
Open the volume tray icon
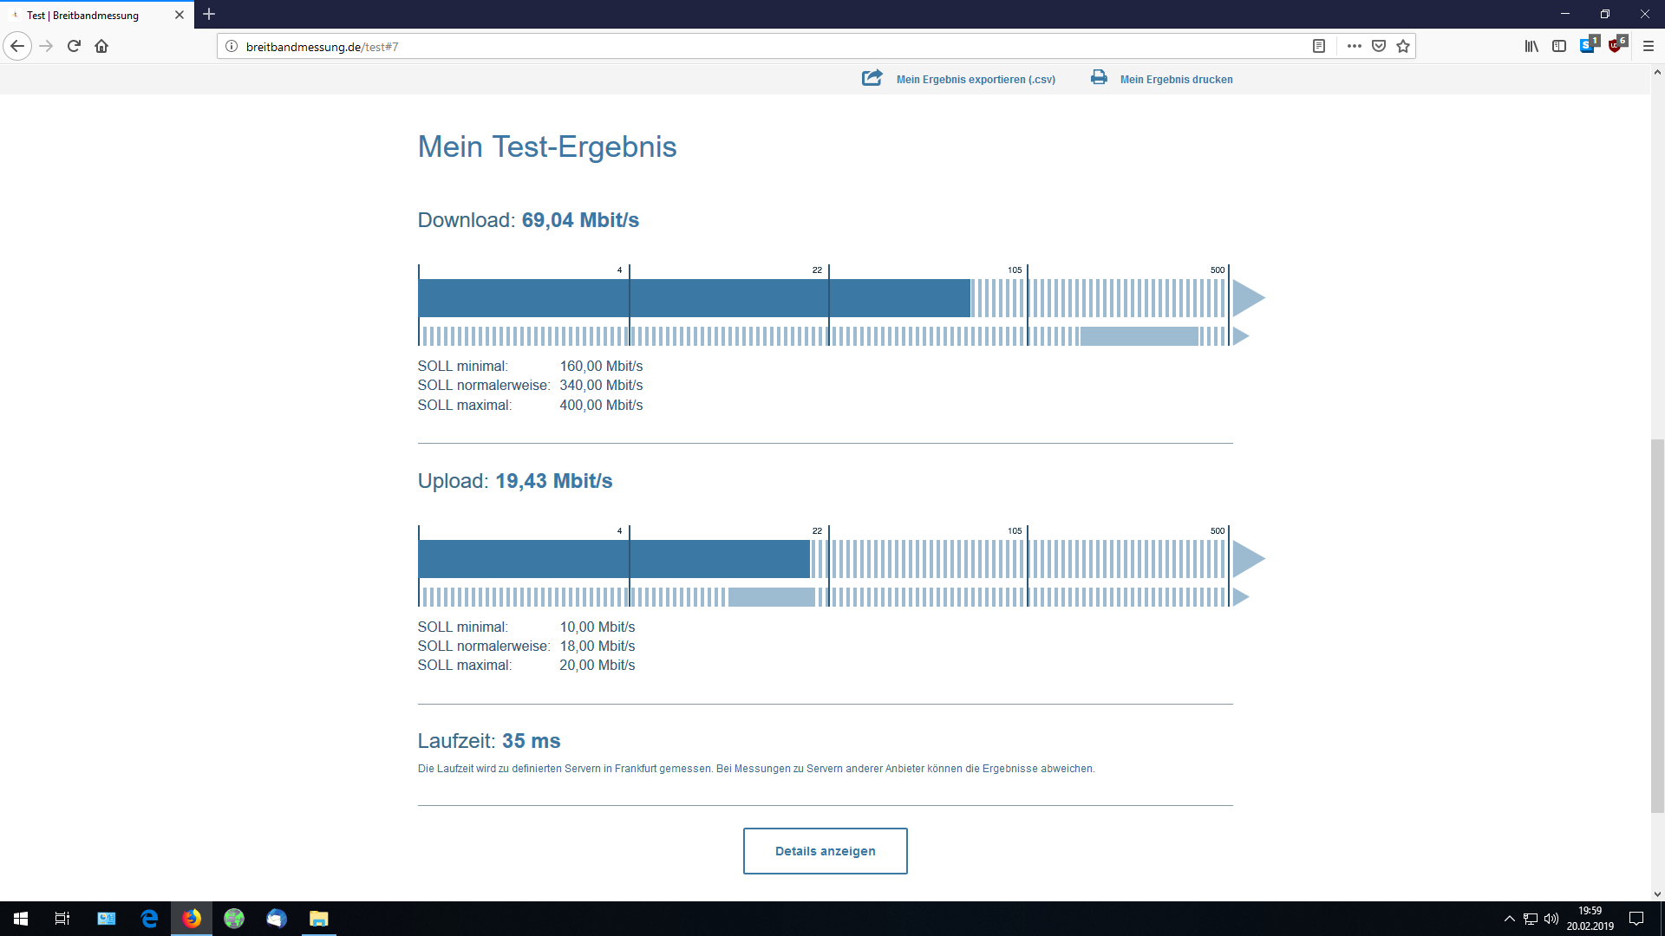pos(1551,919)
